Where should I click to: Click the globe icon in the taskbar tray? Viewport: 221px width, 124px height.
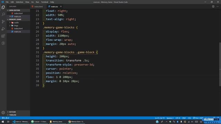pos(157,122)
